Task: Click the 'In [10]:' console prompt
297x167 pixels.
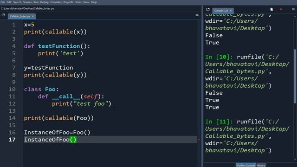Action: 219,57
